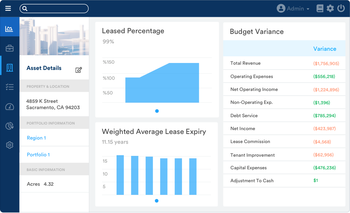The image size is (350, 213).
Task: Open the Region 1 link
Action: pyautogui.click(x=36, y=138)
